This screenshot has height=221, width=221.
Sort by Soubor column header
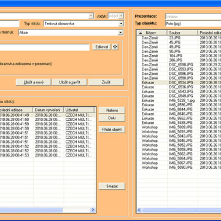click(x=182, y=33)
